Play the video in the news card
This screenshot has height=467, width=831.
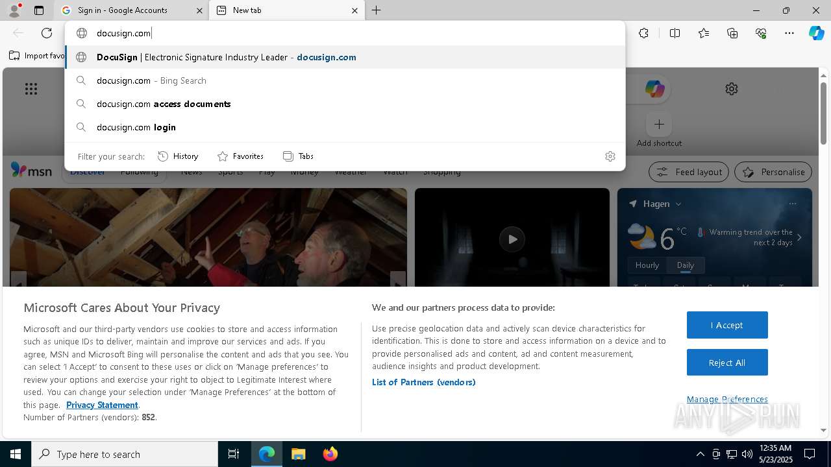click(512, 239)
